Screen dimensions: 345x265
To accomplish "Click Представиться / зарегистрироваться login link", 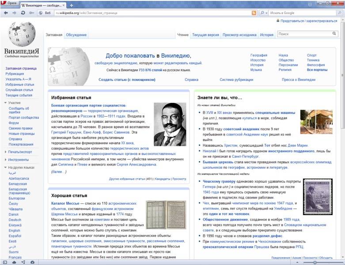I will [309, 21].
